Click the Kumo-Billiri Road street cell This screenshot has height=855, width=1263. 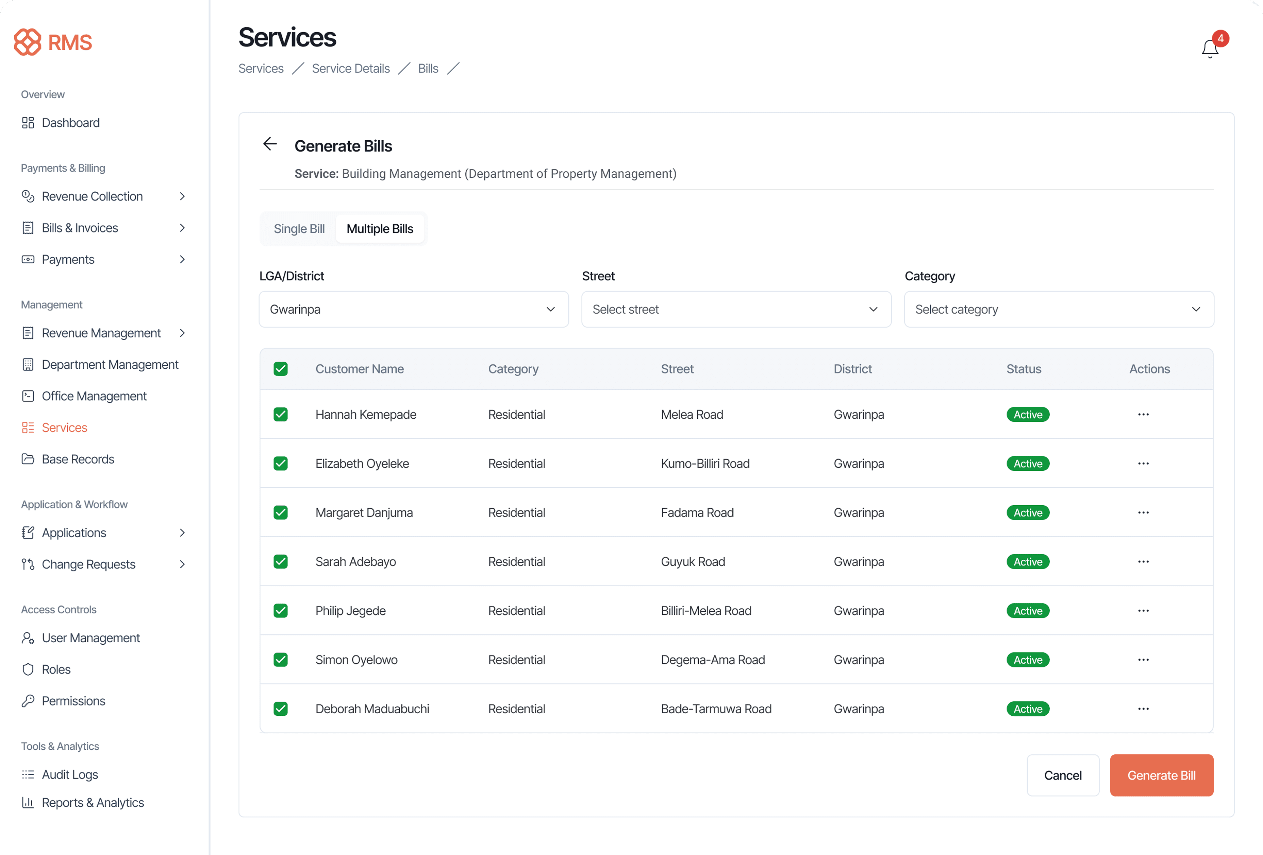(x=705, y=464)
